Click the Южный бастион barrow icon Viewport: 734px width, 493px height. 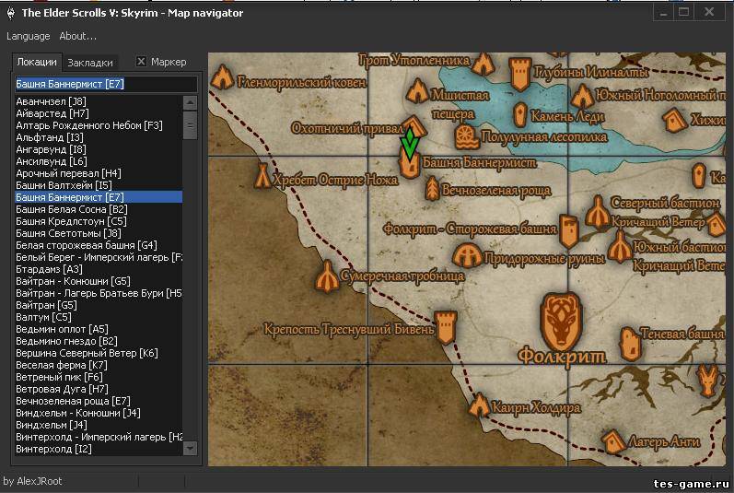(619, 246)
